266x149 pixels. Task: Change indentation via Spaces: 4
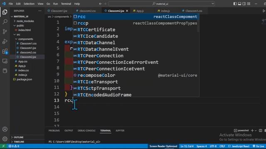point(202,146)
